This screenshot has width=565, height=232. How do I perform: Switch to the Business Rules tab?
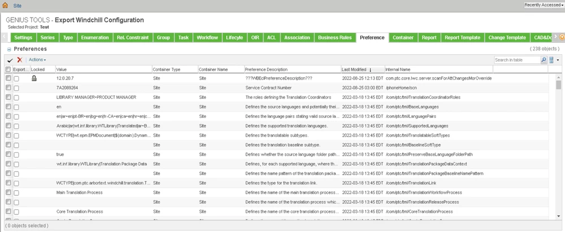335,37
